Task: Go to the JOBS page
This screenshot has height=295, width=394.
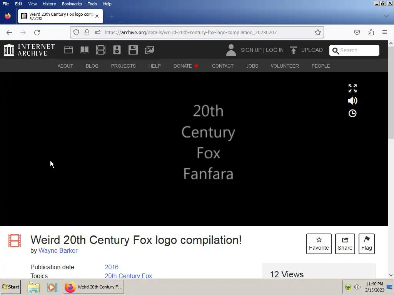Action: pyautogui.click(x=252, y=66)
